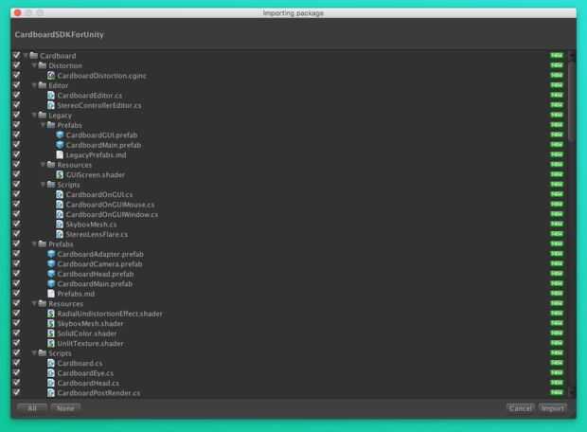587x432 pixels.
Task: Select the Cardboard.cs row
Action: (288, 363)
